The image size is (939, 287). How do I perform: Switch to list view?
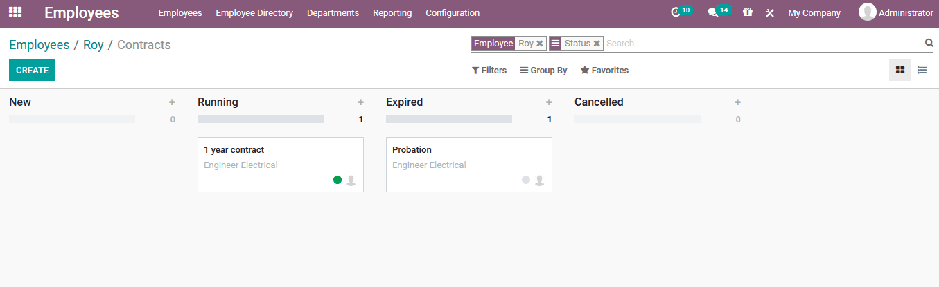922,70
